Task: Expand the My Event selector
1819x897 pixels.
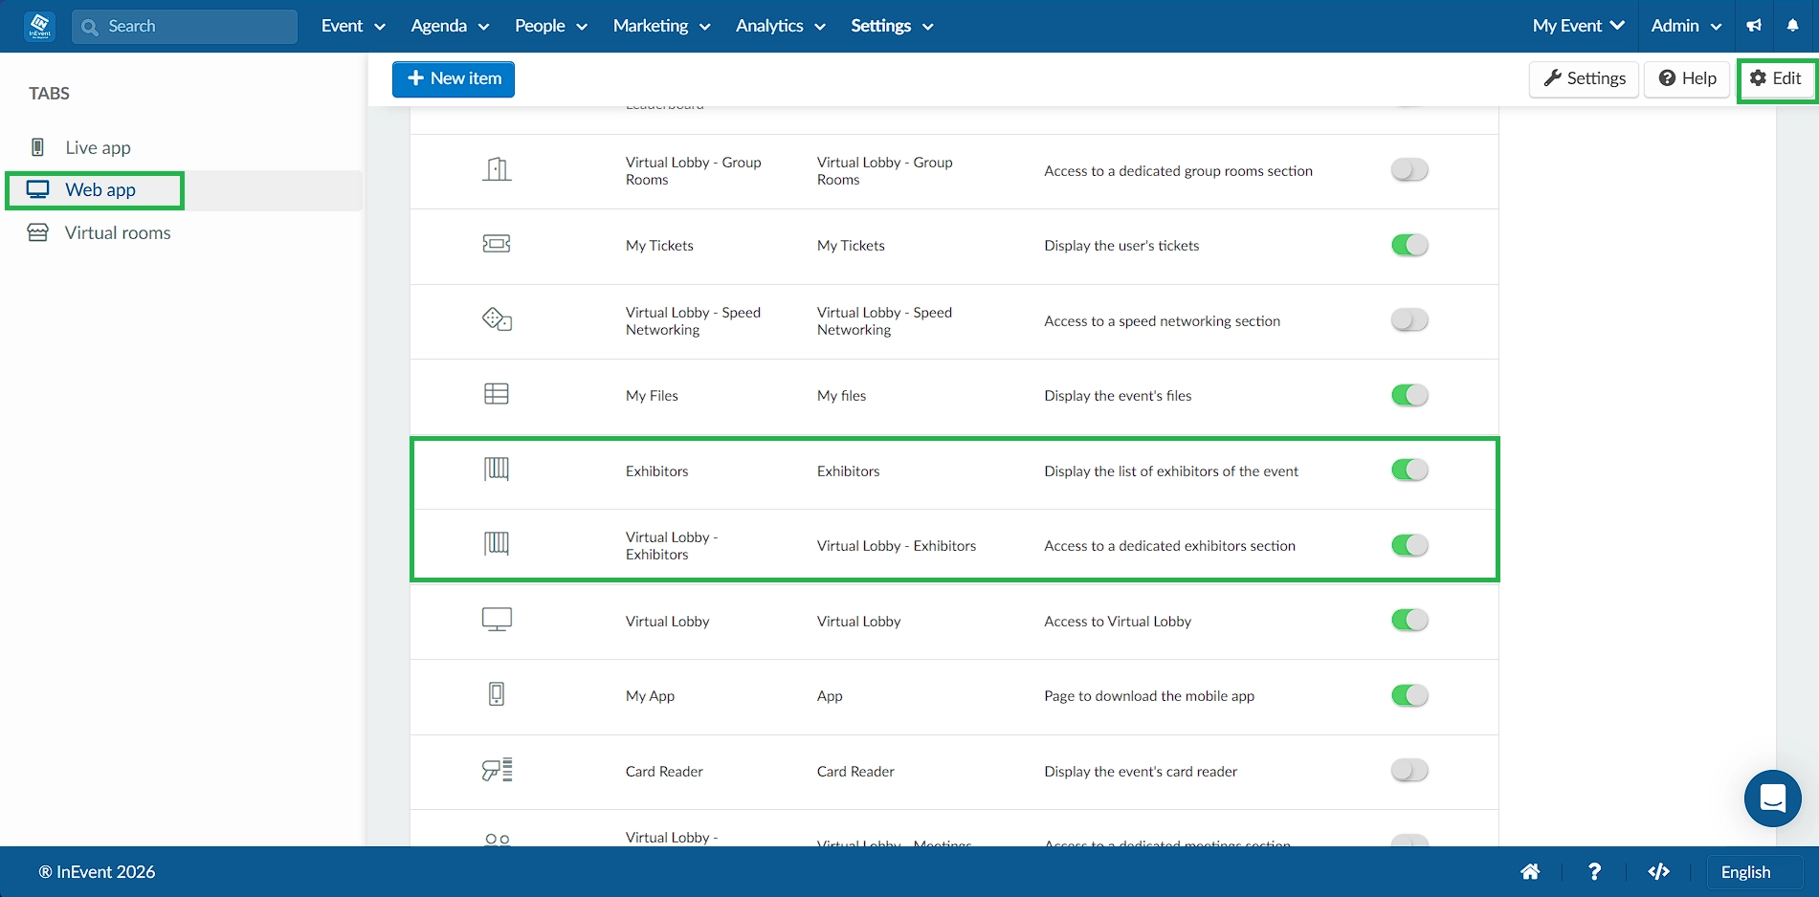Action: (x=1578, y=26)
